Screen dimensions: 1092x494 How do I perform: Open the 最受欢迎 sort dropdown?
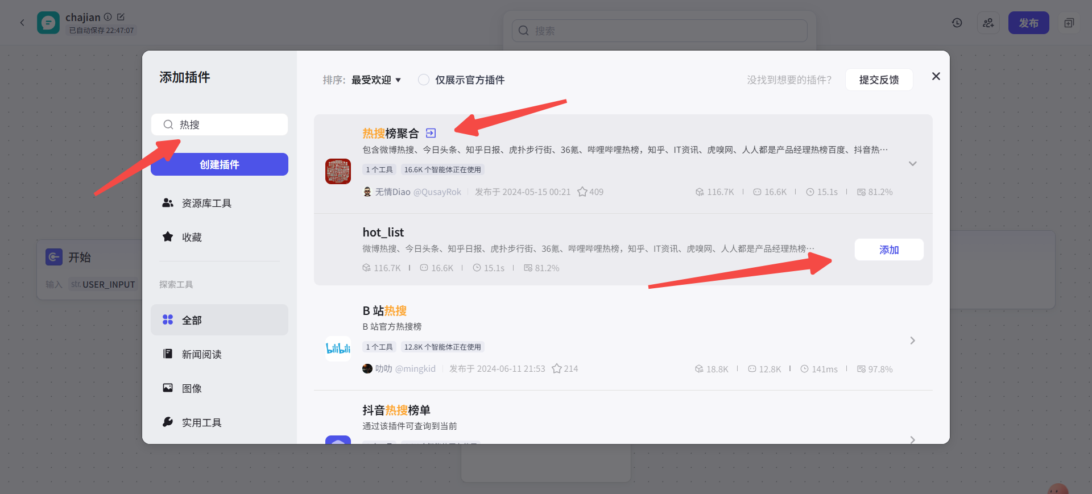click(x=376, y=80)
